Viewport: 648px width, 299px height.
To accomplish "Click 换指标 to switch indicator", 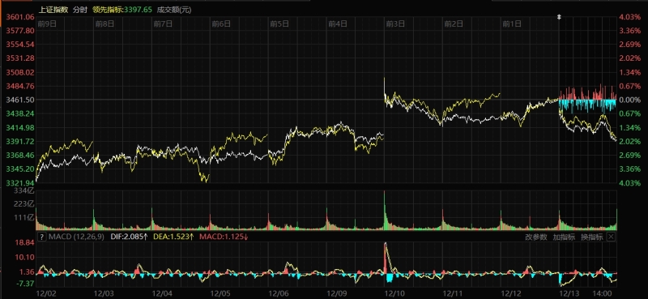I will tap(591, 237).
